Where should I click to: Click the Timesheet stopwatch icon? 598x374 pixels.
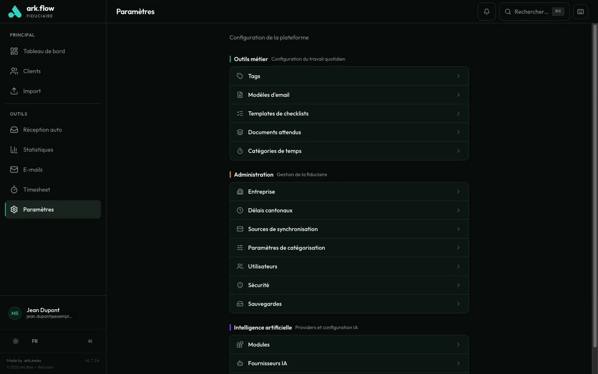click(x=14, y=189)
